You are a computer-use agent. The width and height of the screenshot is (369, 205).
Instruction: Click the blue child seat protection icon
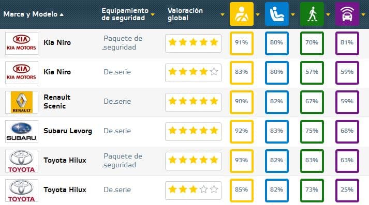277,14
